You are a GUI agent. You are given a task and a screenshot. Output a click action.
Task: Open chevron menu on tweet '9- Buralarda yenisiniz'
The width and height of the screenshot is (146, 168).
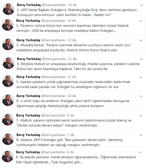coord(140,152)
